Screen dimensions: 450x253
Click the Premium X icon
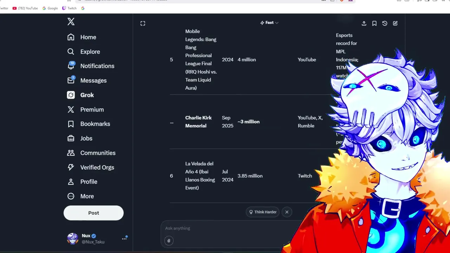point(71,110)
